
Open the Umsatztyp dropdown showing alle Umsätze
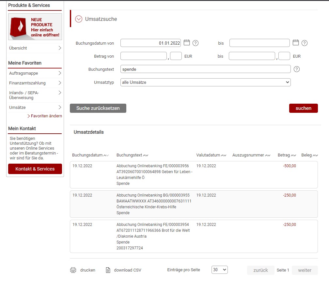tap(205, 82)
